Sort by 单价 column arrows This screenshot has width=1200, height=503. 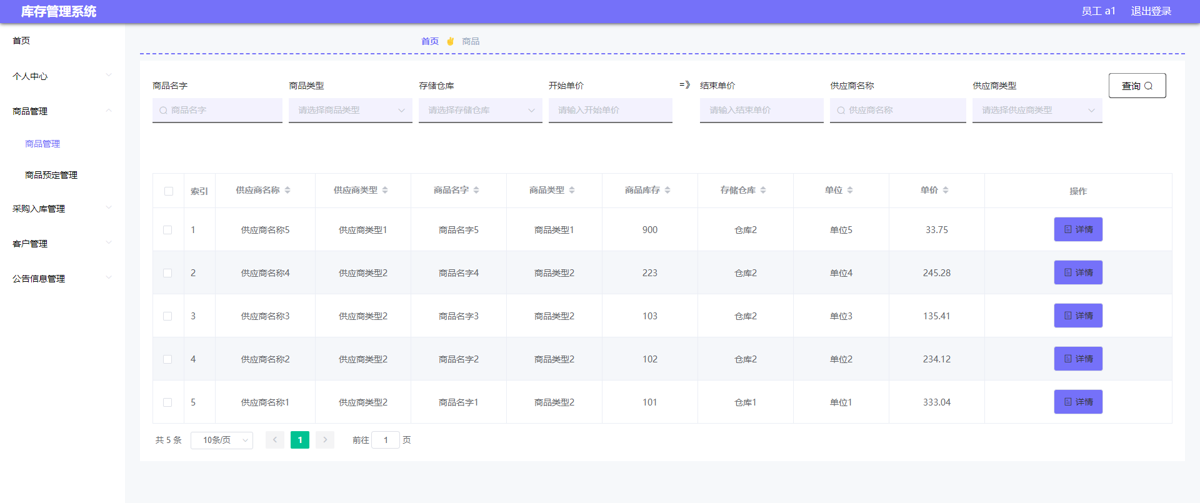(946, 190)
